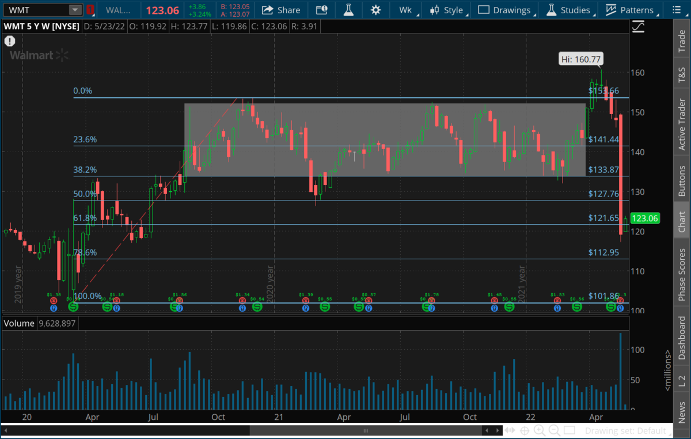Click the Hi: 160.77 price bubble
The image size is (691, 439).
tap(581, 58)
